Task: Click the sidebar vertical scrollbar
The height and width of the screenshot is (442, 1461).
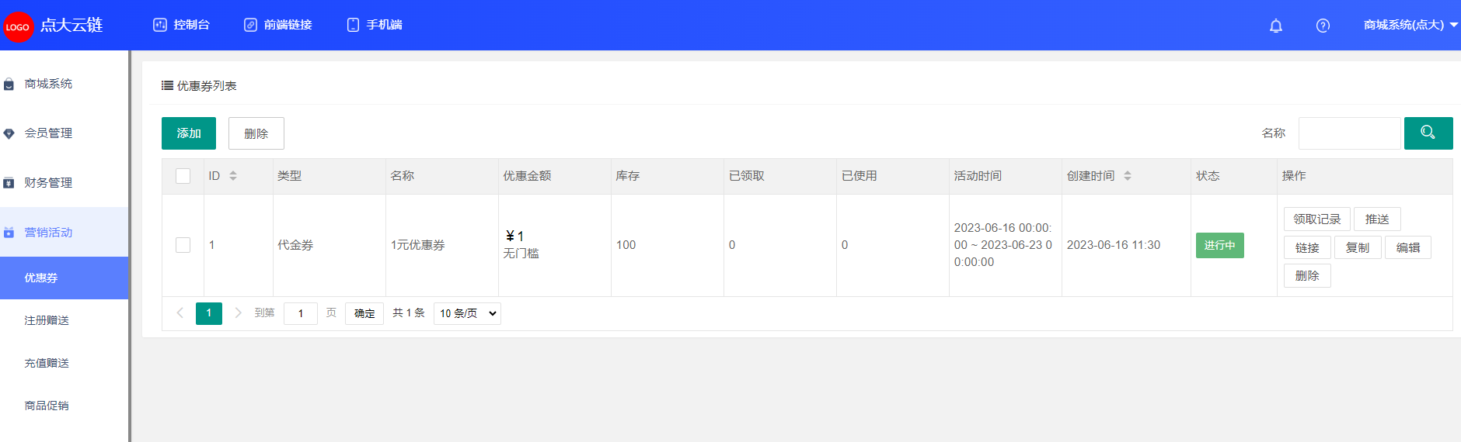Action: click(x=130, y=247)
